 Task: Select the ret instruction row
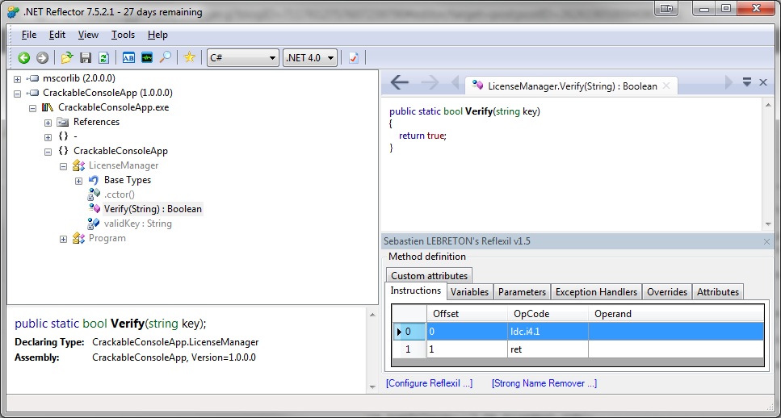(577, 349)
